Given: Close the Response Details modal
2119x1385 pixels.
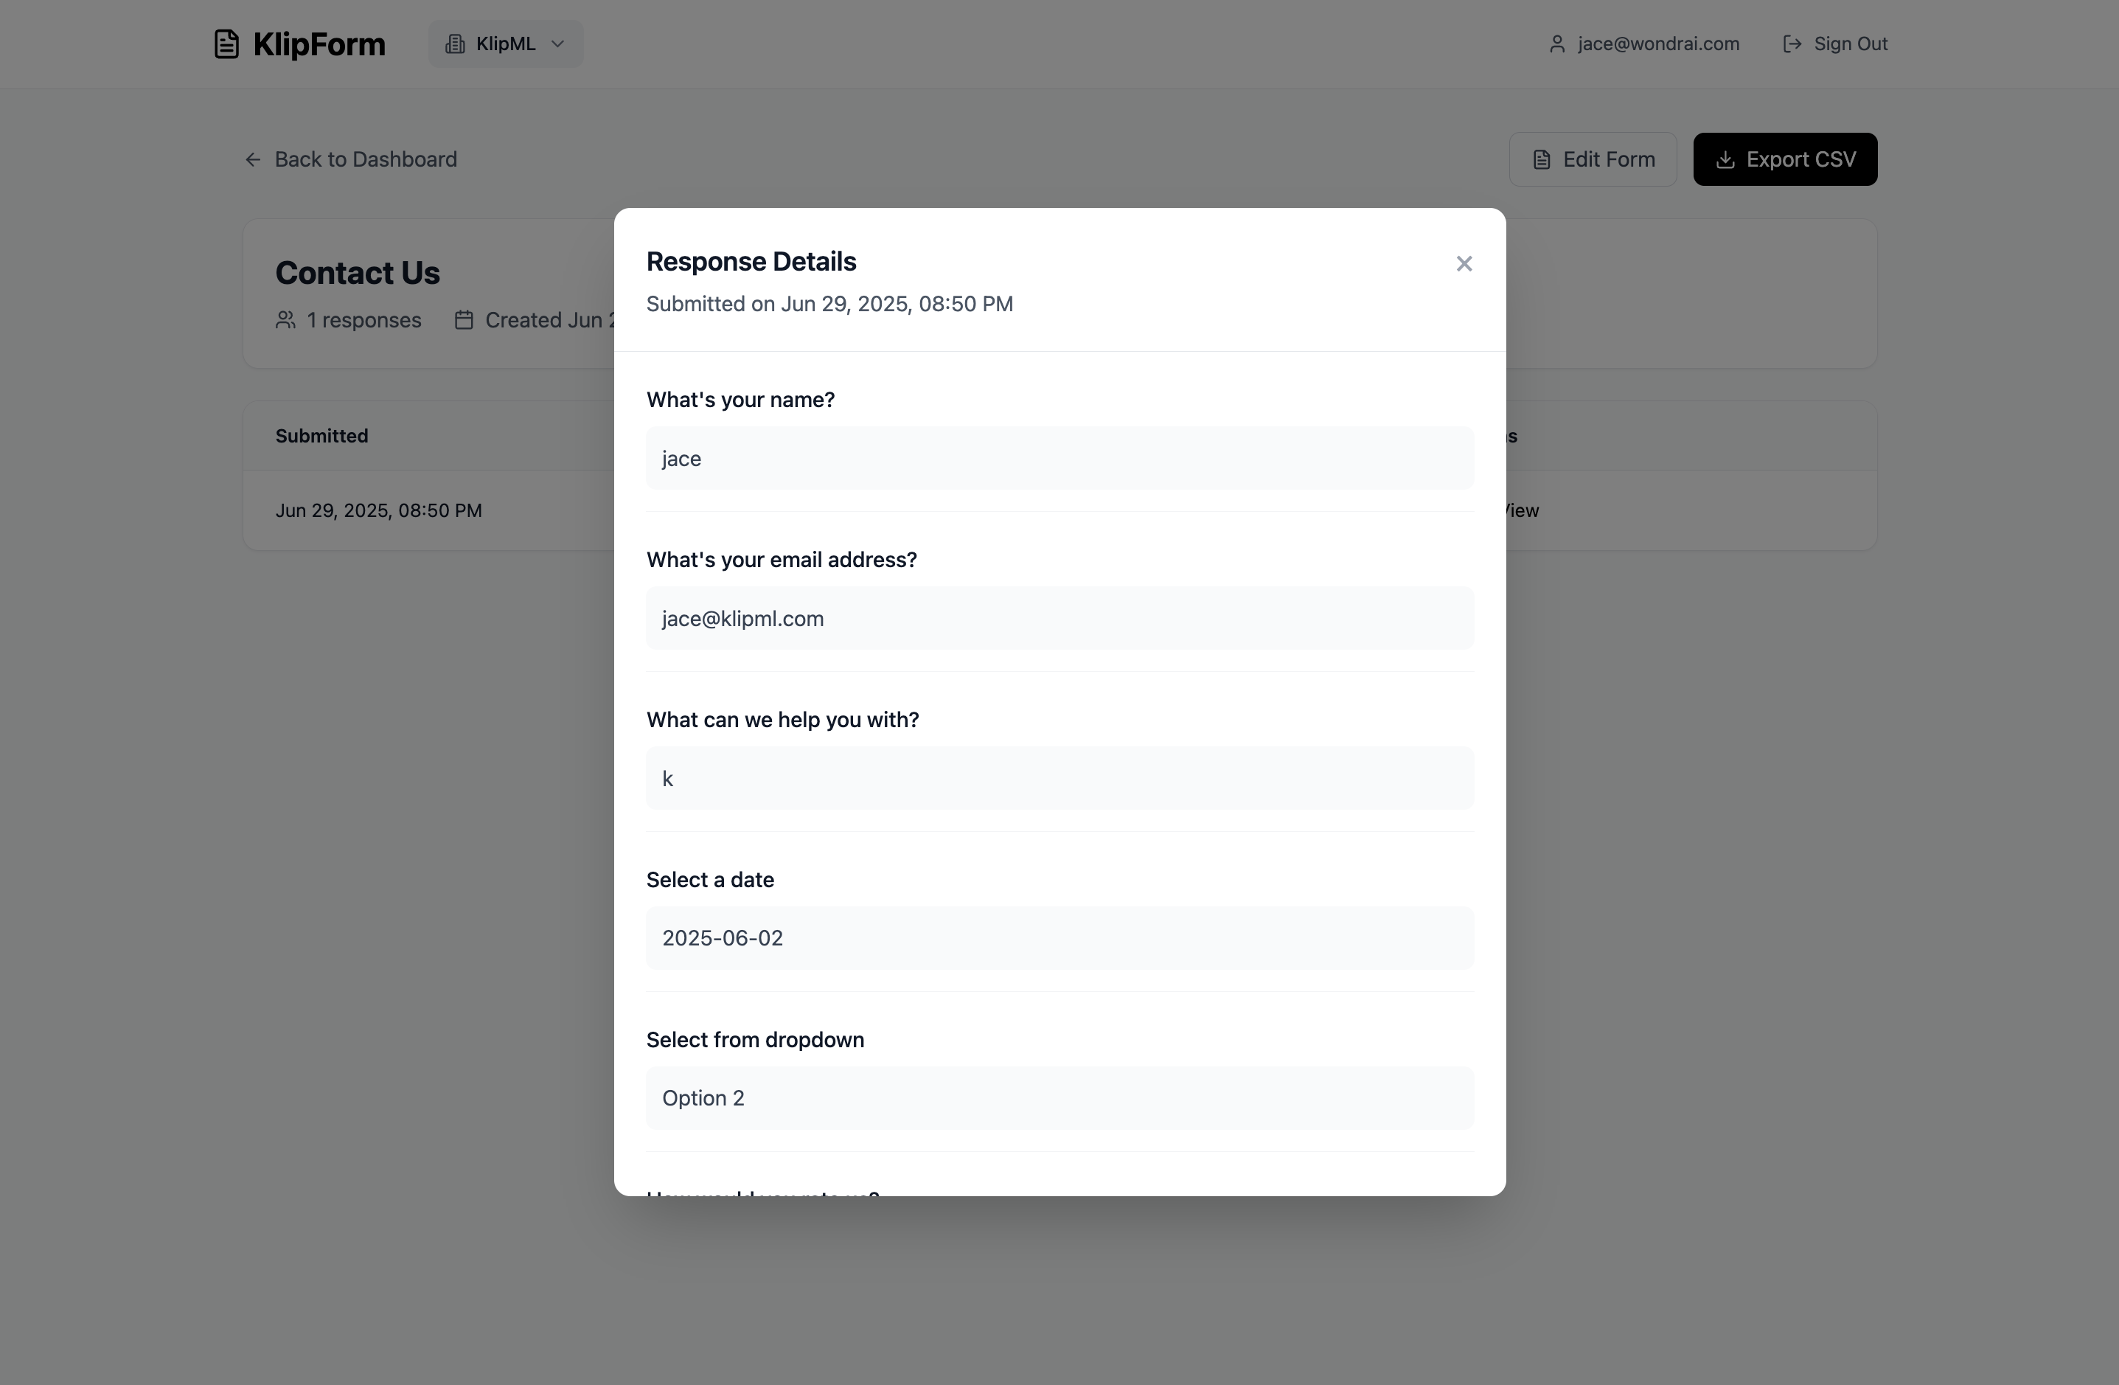Looking at the screenshot, I should click(1464, 263).
